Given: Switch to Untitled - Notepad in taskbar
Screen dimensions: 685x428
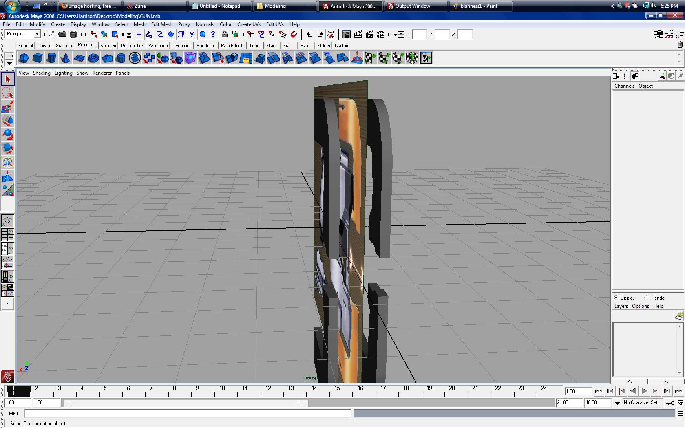Looking at the screenshot, I should [x=220, y=6].
